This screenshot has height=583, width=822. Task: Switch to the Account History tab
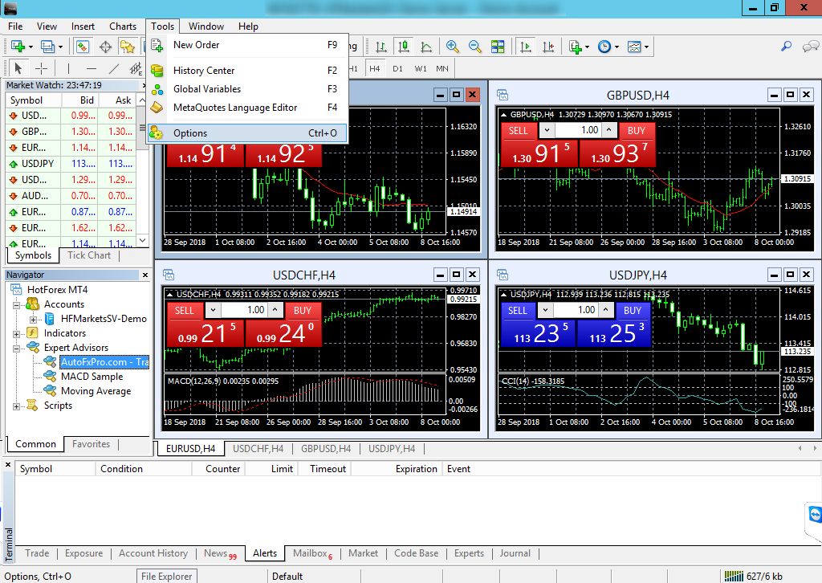153,553
